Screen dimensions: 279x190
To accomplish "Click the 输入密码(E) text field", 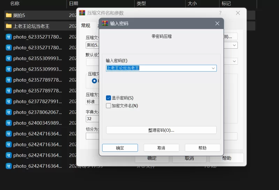I will 161,68.
